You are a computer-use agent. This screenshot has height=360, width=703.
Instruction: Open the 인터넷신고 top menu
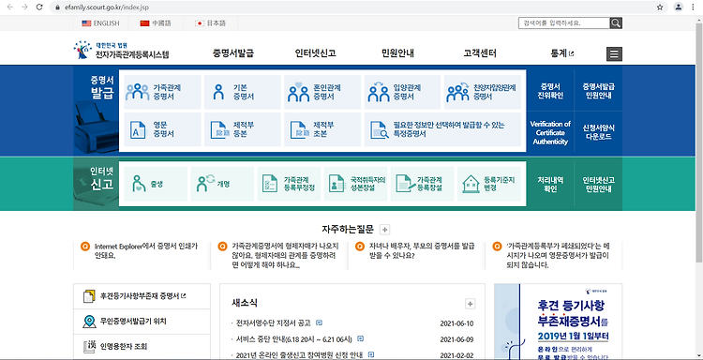coord(315,53)
